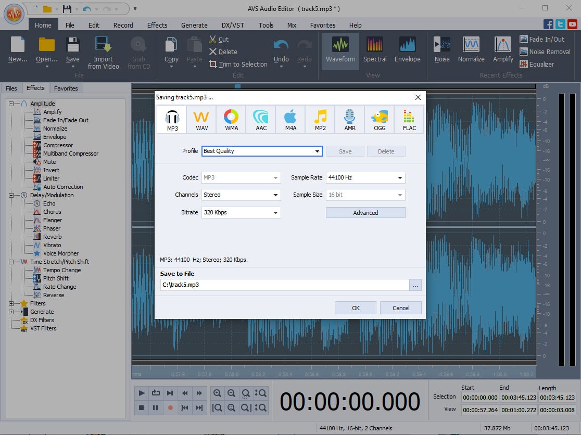The height and width of the screenshot is (435, 581).
Task: Confirm saving with the OK button
Action: 355,308
